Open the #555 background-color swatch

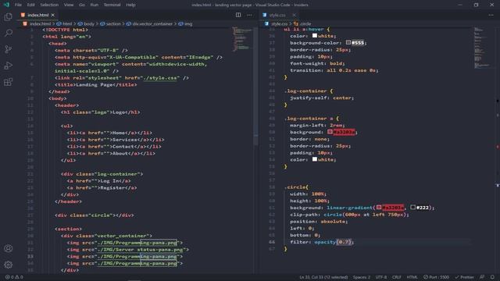348,42
